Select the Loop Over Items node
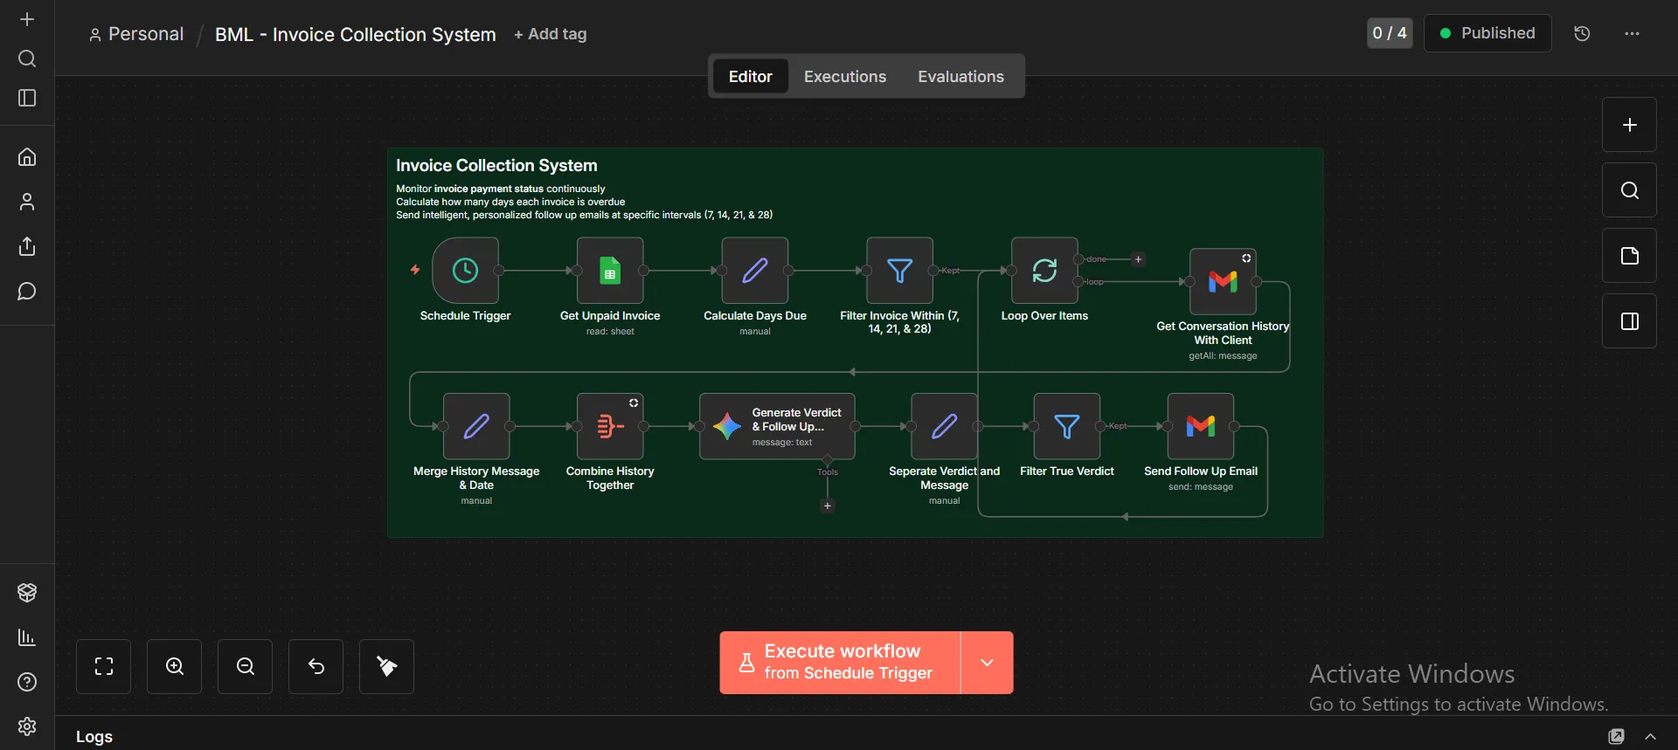This screenshot has height=750, width=1678. [1044, 271]
